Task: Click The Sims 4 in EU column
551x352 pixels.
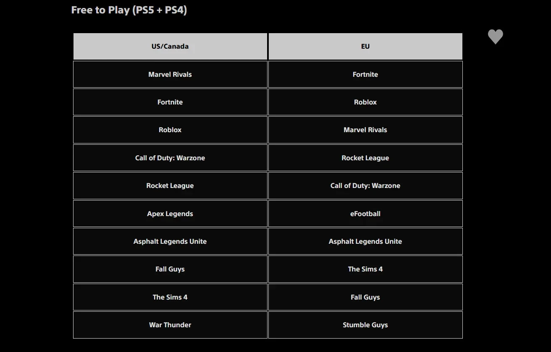Action: click(365, 269)
